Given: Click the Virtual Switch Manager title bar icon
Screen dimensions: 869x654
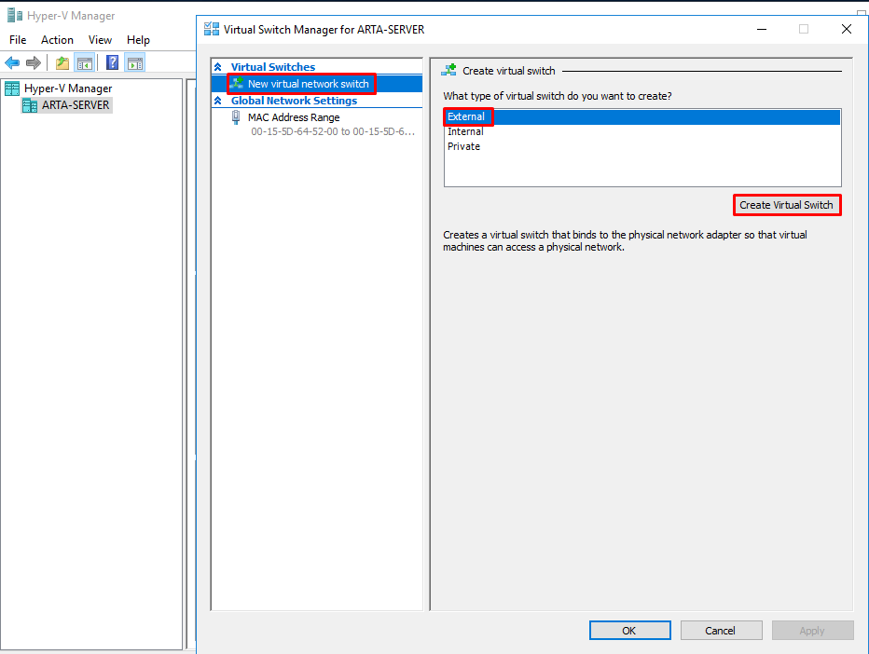Looking at the screenshot, I should 212,30.
